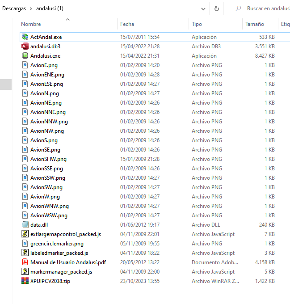Click the Documento Adob... type cell
Image resolution: width=290 pixels, height=304 pixels.
tap(215, 262)
